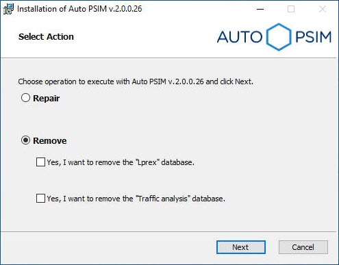Select the Repair radio button
Image resolution: width=339 pixels, height=265 pixels.
[x=25, y=98]
